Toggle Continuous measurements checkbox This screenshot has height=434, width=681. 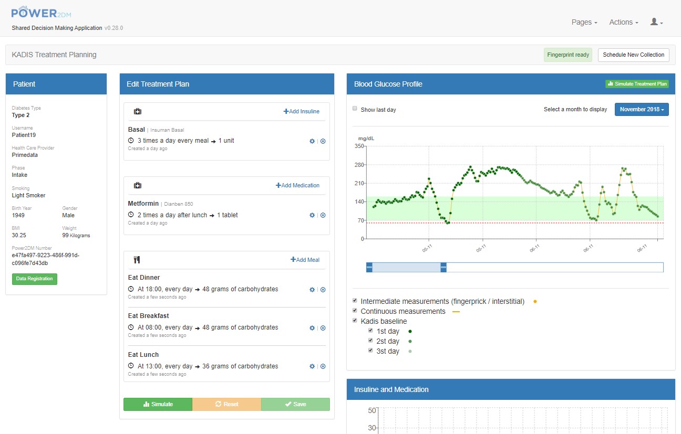[355, 311]
